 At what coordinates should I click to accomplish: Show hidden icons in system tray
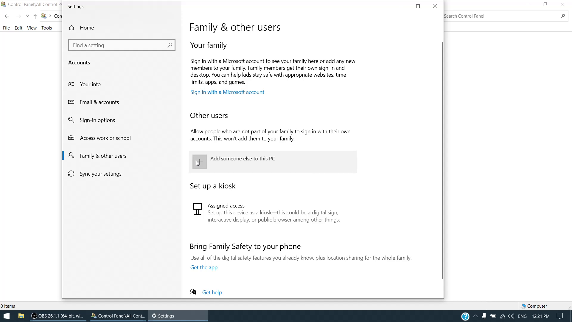tap(475, 316)
